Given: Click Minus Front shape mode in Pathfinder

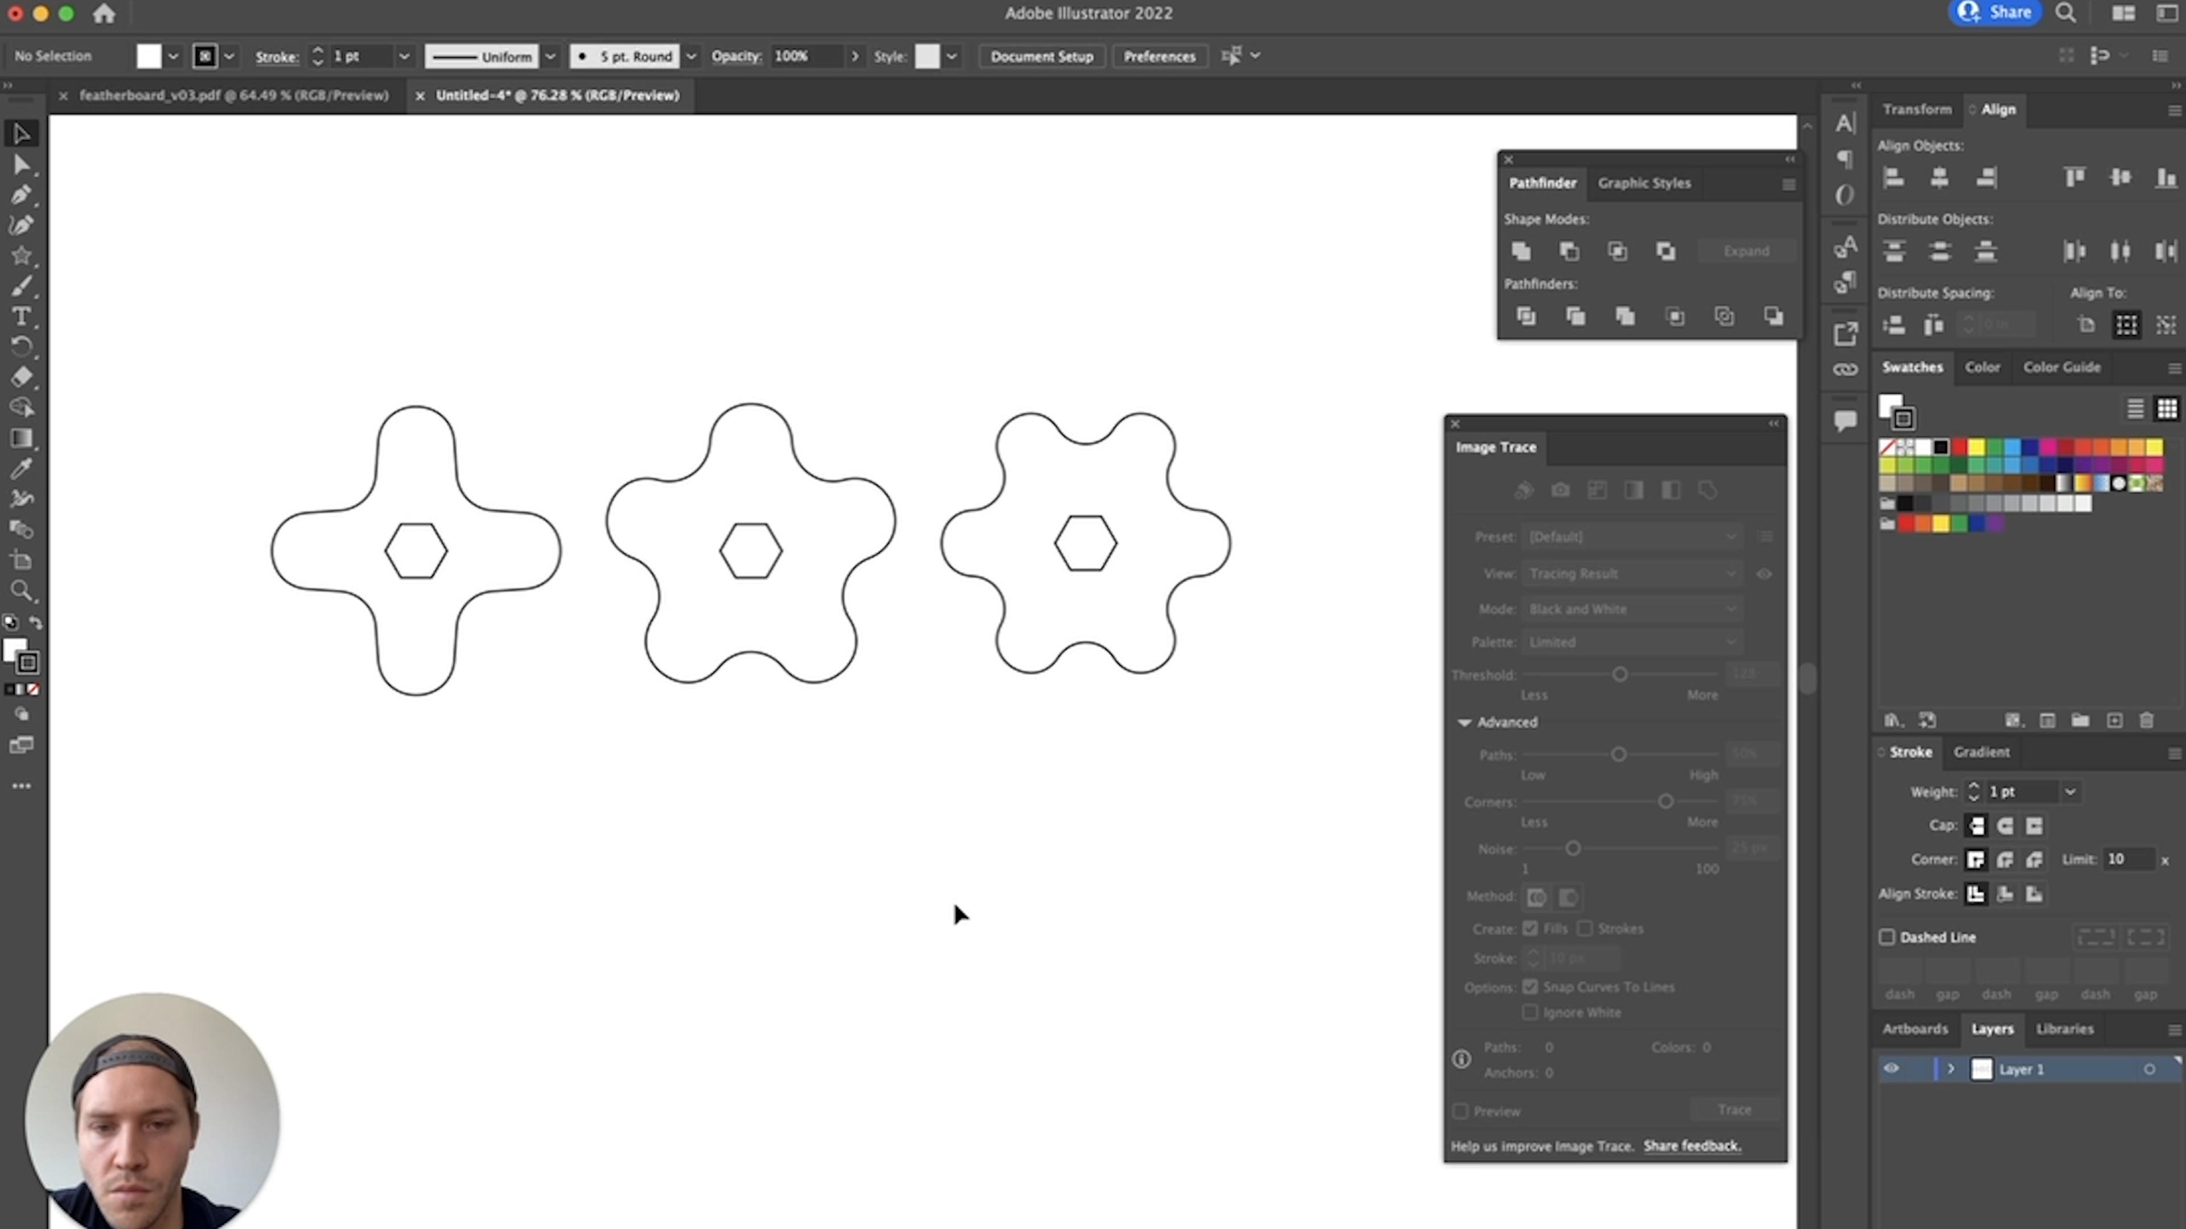Looking at the screenshot, I should pos(1569,251).
